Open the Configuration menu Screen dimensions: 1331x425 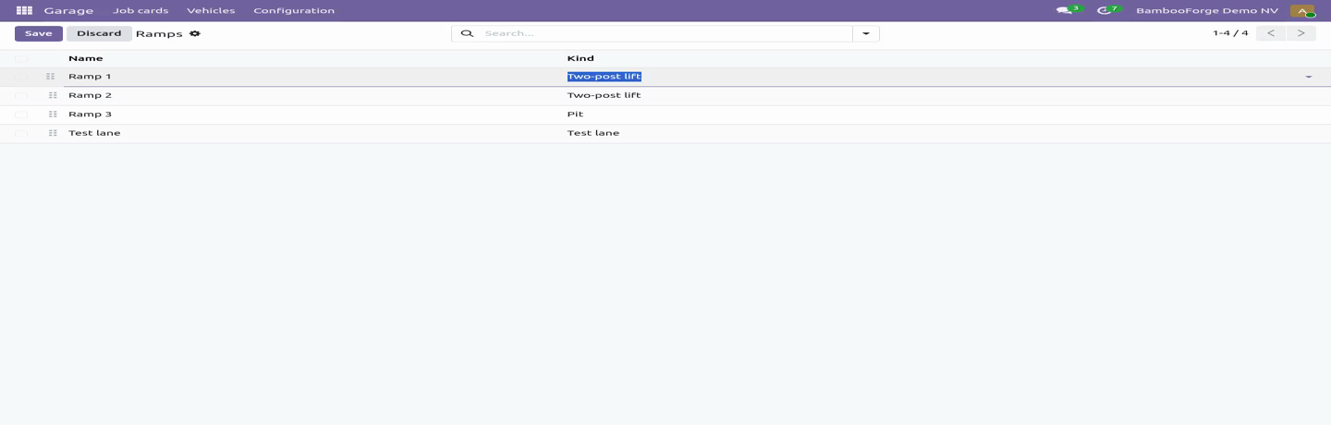(x=294, y=11)
